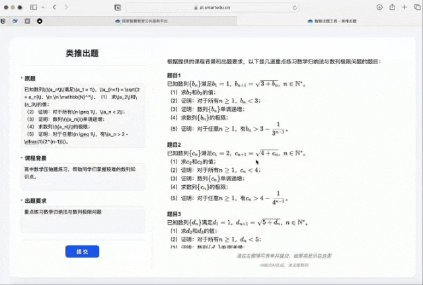
Task: Click the Notion extension icon in toolbar
Action: (117, 7)
